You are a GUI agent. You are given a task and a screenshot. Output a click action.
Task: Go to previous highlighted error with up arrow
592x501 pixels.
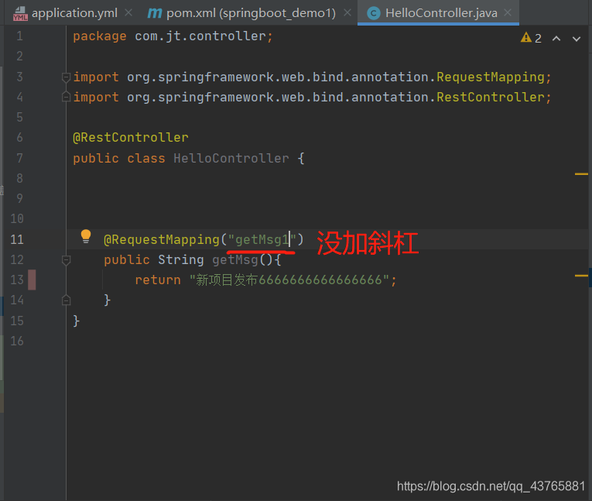point(556,38)
